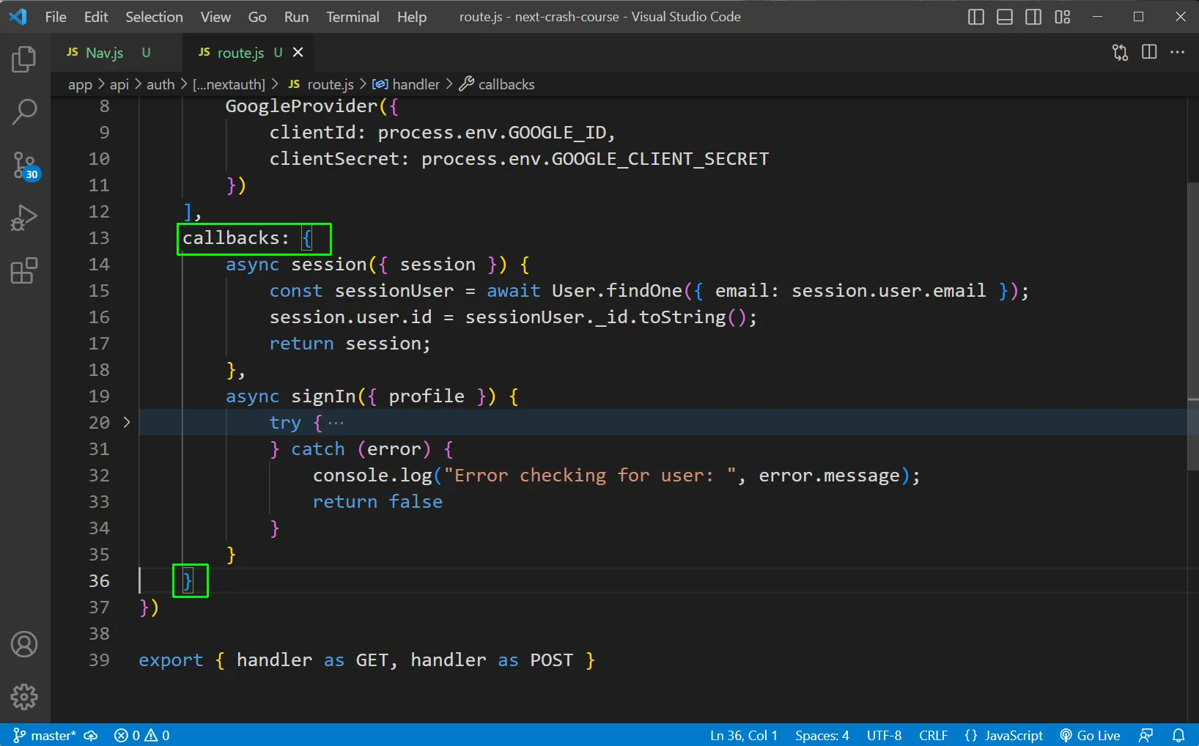Open the Terminal menu
Viewport: 1199px width, 746px height.
click(353, 17)
